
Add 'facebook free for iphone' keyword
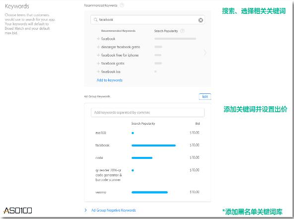(x=98, y=55)
